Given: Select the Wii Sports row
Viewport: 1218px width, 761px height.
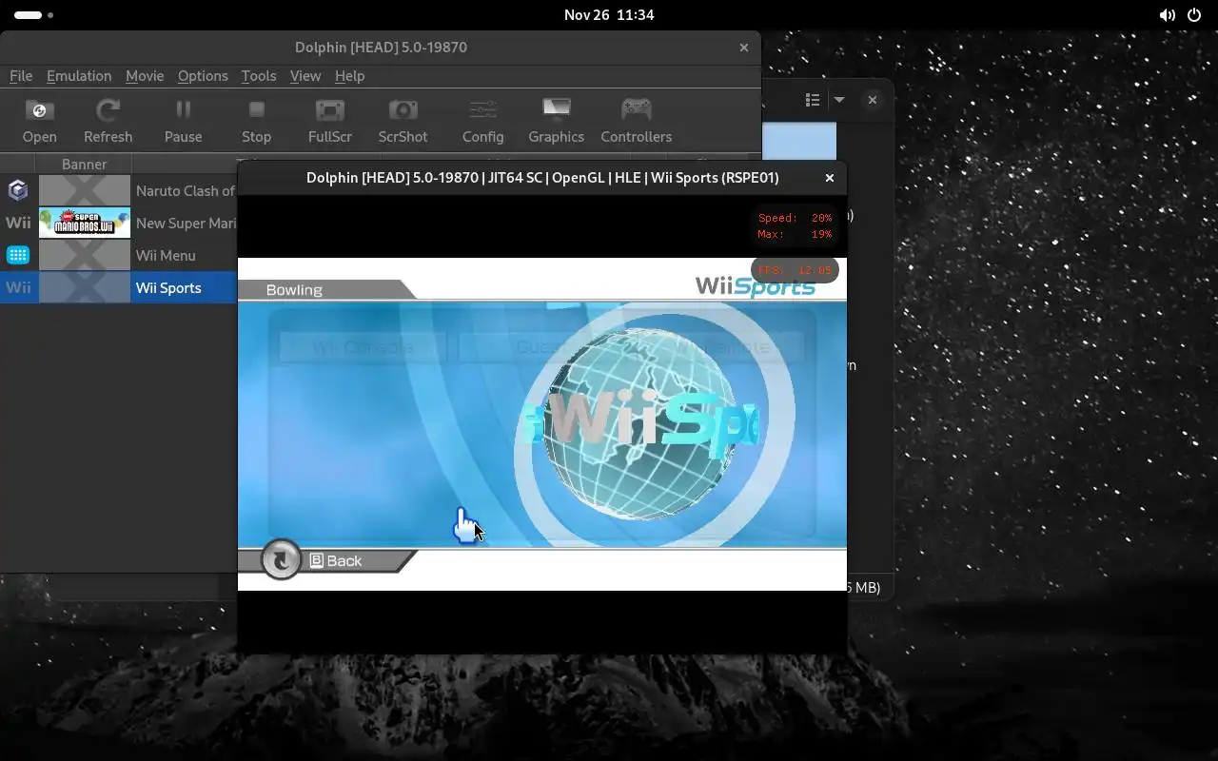Looking at the screenshot, I should pos(119,287).
